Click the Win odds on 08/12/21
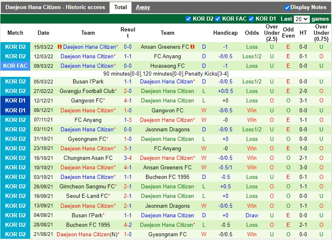332x240 pixels. coord(252,110)
